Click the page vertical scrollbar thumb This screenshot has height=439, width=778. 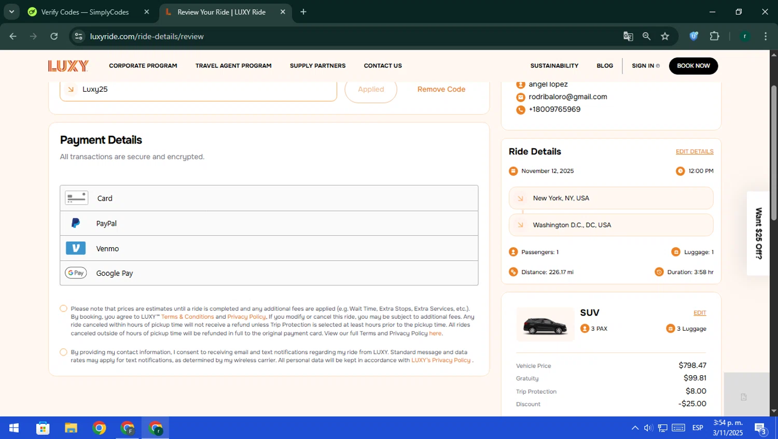click(774, 153)
